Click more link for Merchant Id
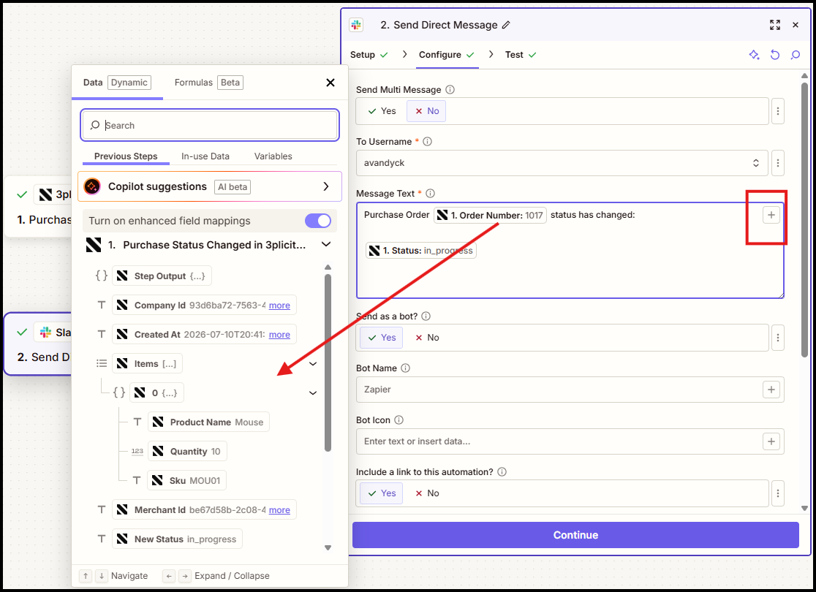 coord(279,510)
